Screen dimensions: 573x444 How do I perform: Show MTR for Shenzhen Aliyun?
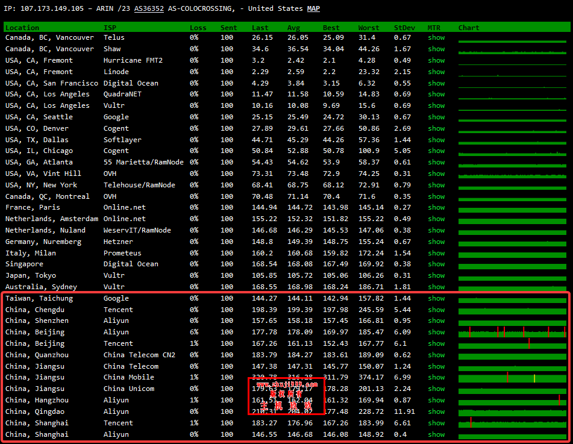tap(436, 321)
